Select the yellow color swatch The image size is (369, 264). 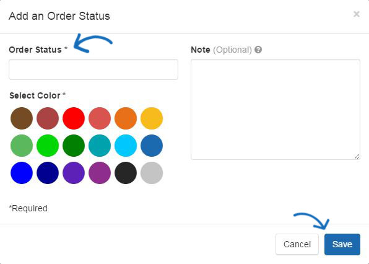coord(152,118)
